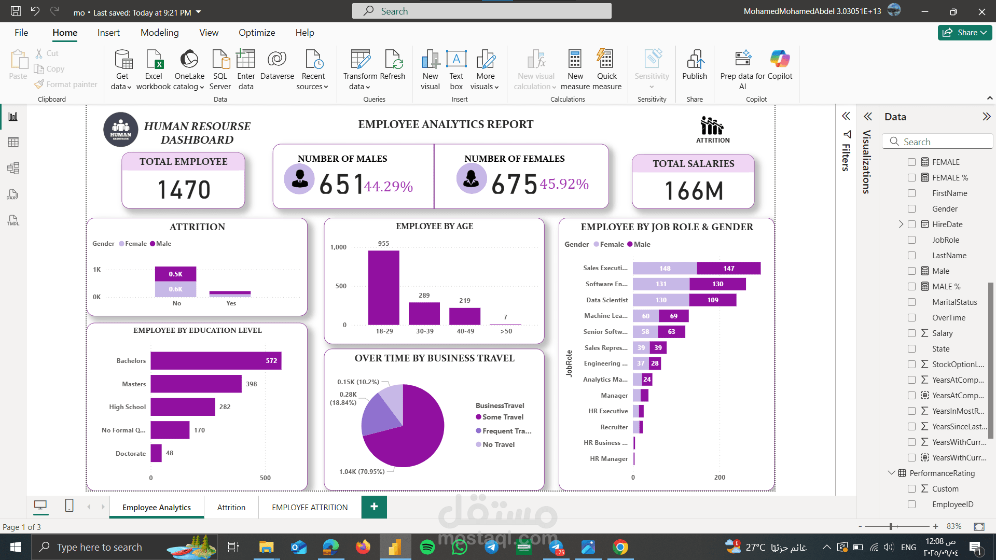Viewport: 996px width, 560px height.
Task: Open the Modeling ribbon tab
Action: (x=159, y=33)
